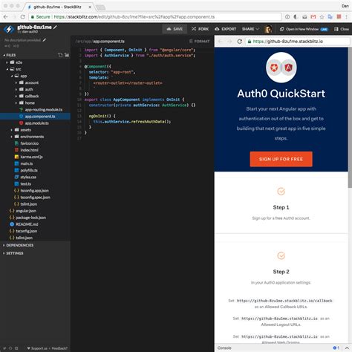This screenshot has width=352, height=352.
Task: Open the Share dropdown
Action: (250, 29)
